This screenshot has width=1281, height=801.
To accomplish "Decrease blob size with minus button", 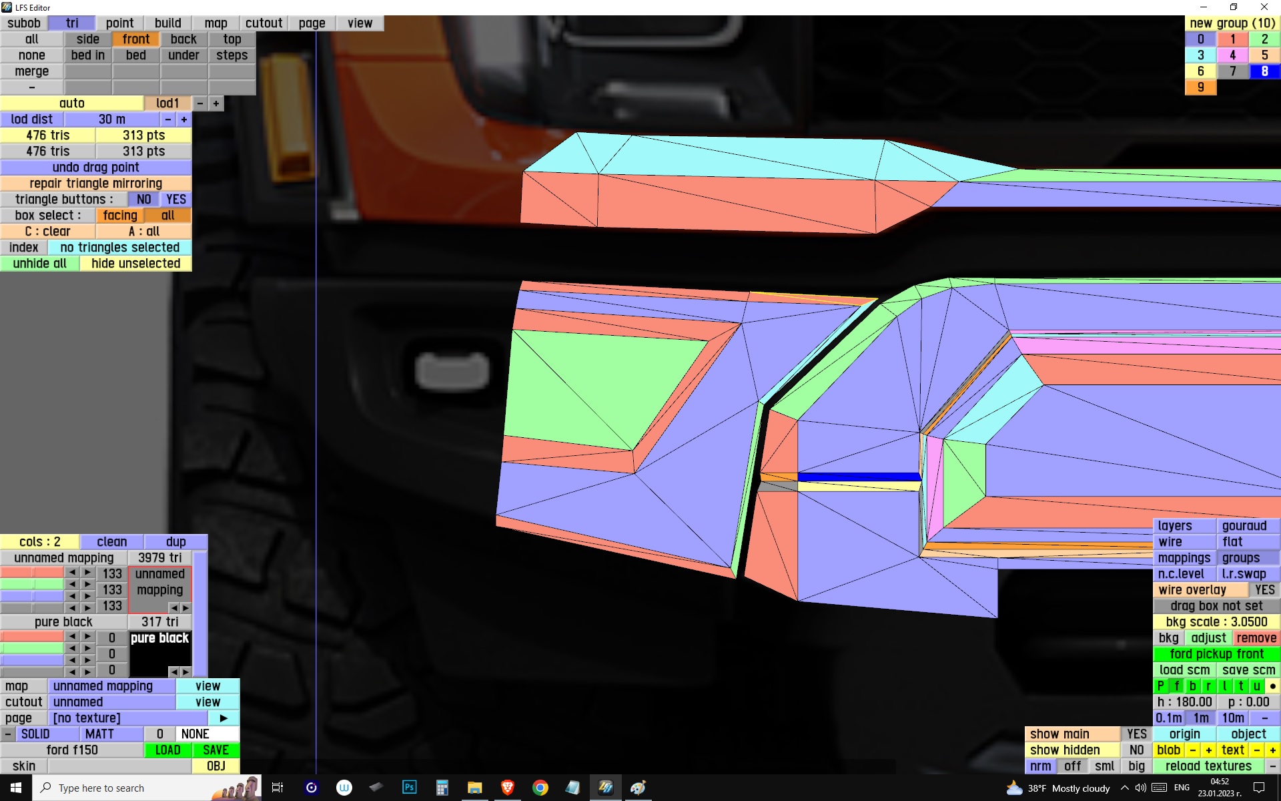I will point(1192,750).
